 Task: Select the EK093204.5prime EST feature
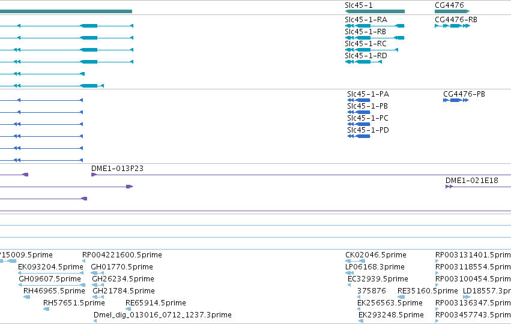[50, 273]
